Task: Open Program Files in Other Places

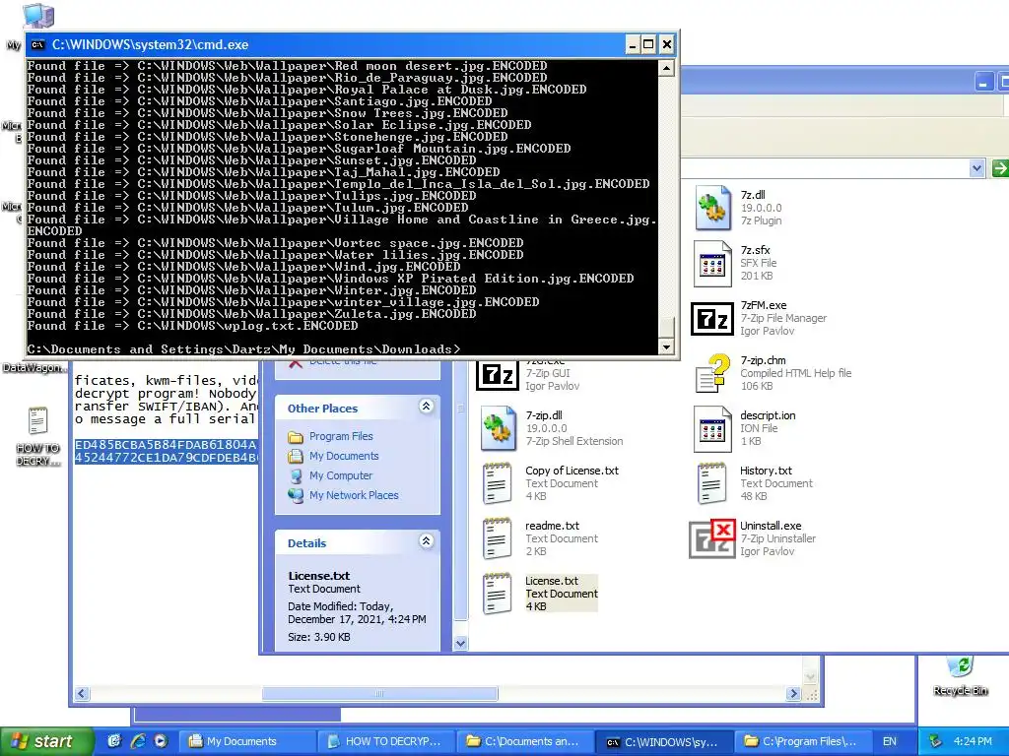Action: (341, 436)
